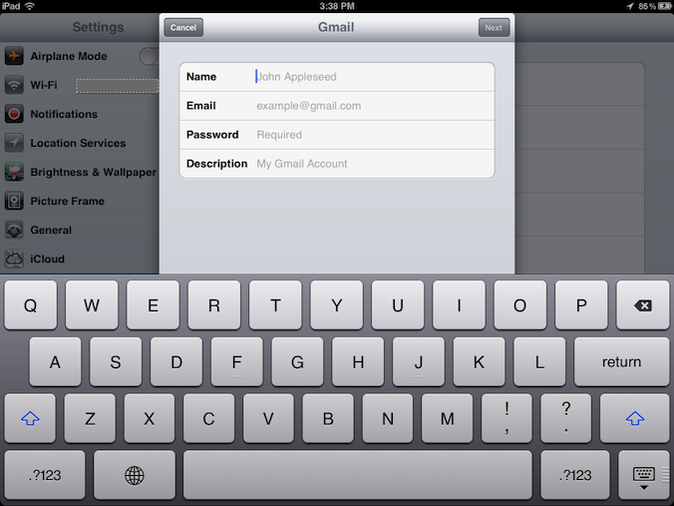Open Location Services settings row
Viewport: 674px width, 506px height.
pos(80,143)
